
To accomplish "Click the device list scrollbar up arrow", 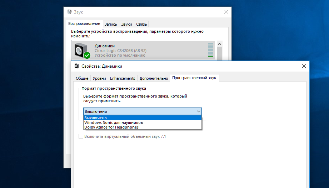I will pyautogui.click(x=219, y=43).
